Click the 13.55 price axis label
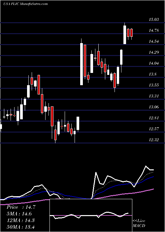This screenshot has width=165, height=232. 154,85
